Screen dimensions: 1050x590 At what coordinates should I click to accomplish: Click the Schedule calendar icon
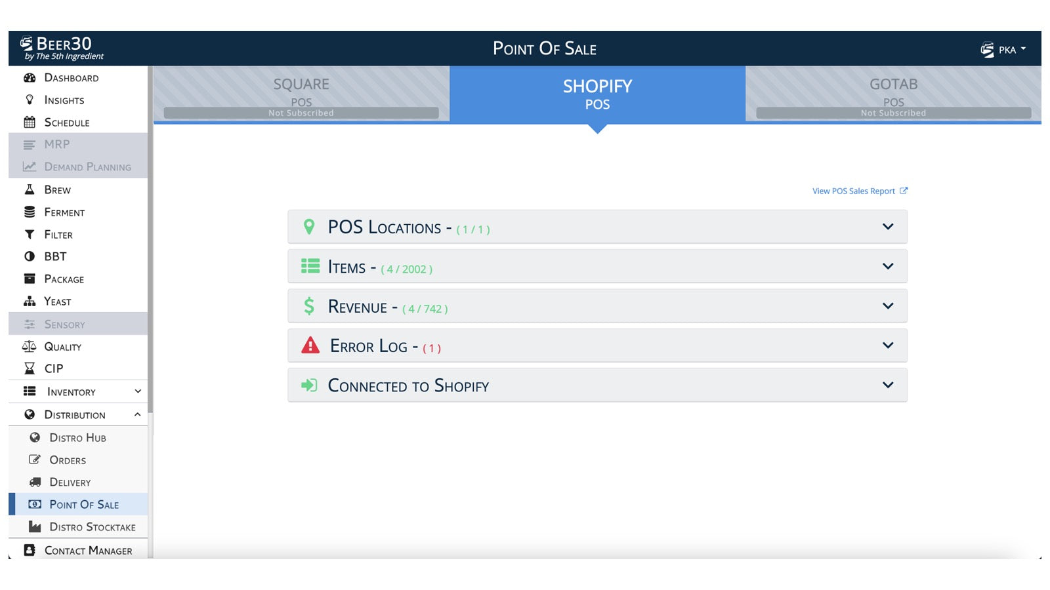pos(30,122)
